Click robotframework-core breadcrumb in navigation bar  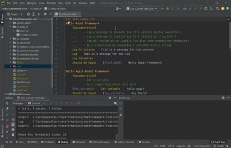coord(15,9)
